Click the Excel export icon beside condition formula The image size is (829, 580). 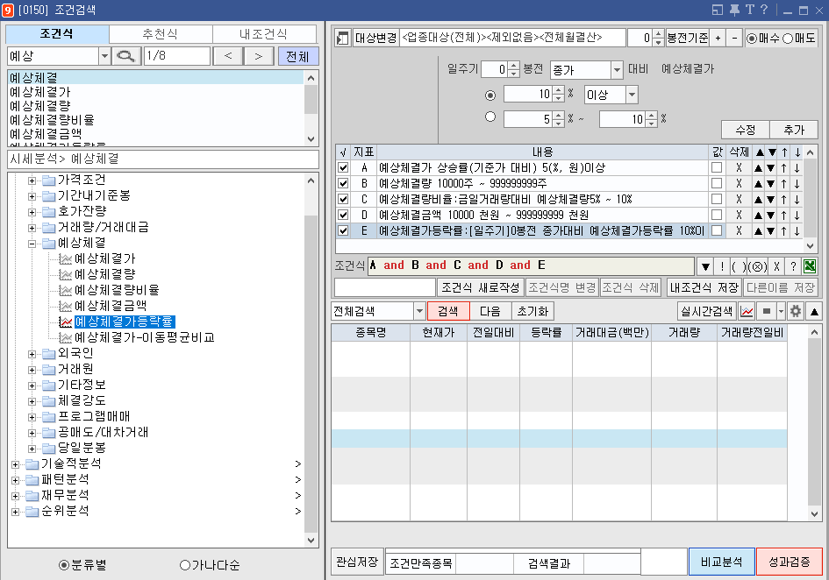(809, 266)
